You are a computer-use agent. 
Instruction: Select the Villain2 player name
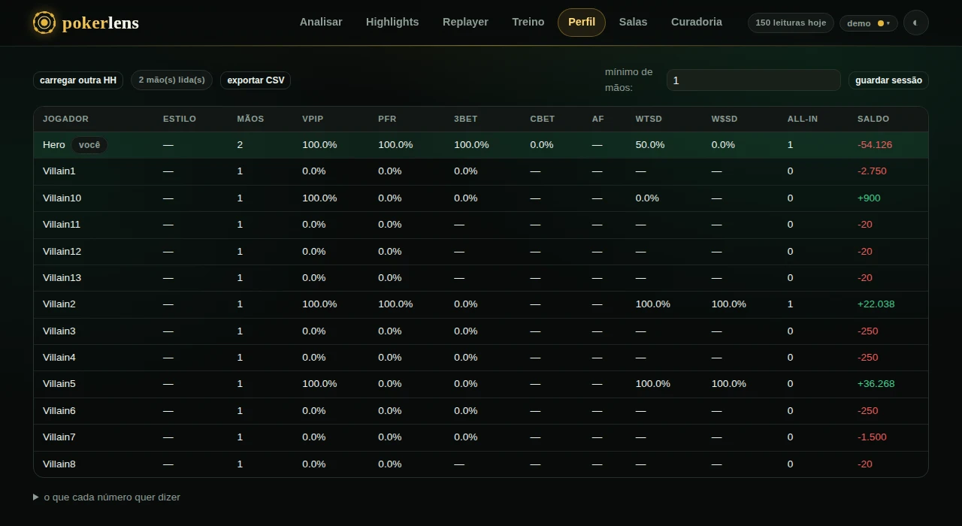[59, 304]
